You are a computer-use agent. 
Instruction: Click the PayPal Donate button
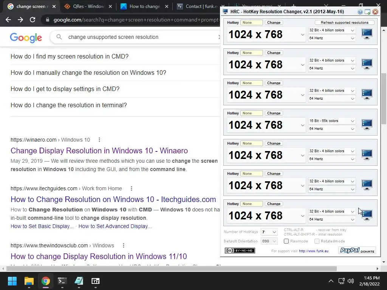357,251
